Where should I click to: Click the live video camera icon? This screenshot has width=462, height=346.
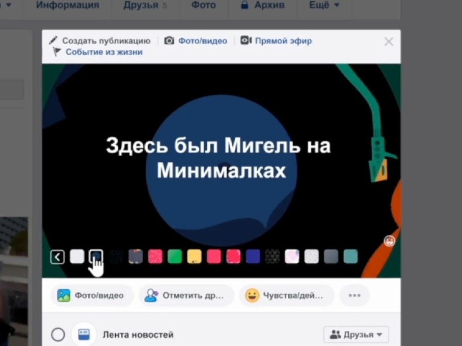[246, 41]
